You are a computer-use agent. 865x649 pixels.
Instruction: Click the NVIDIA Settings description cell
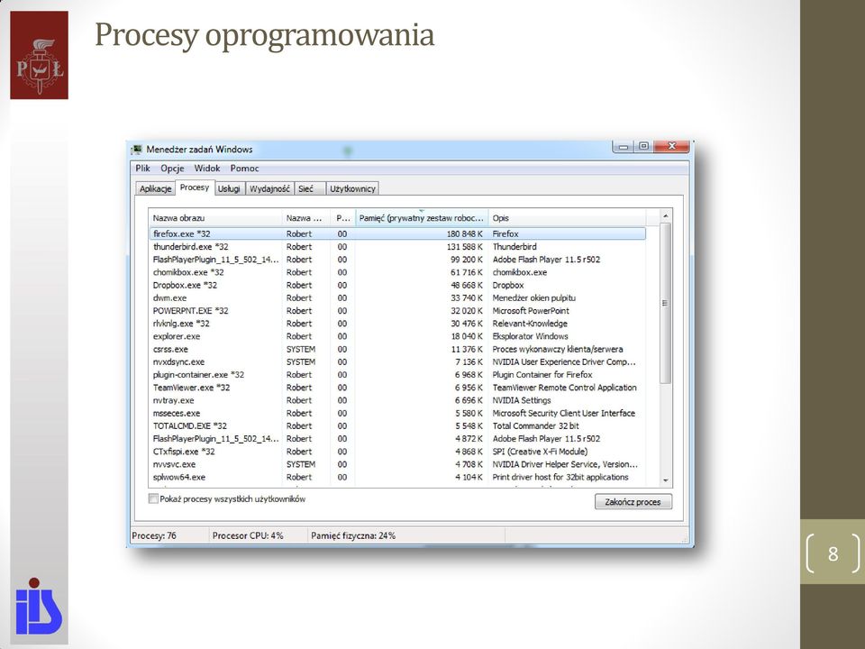(x=522, y=400)
